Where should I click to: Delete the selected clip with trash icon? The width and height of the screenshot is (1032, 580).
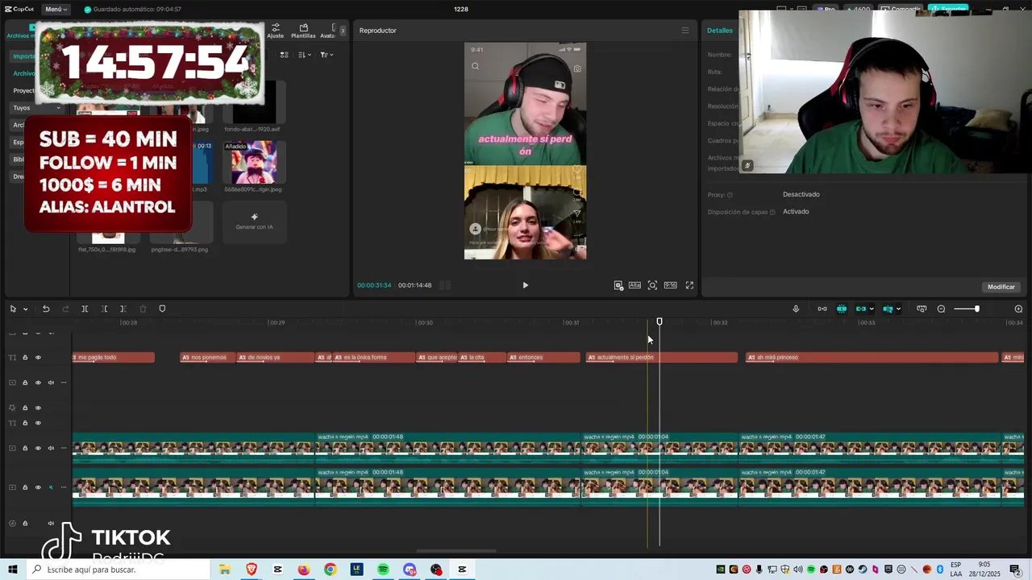[143, 309]
